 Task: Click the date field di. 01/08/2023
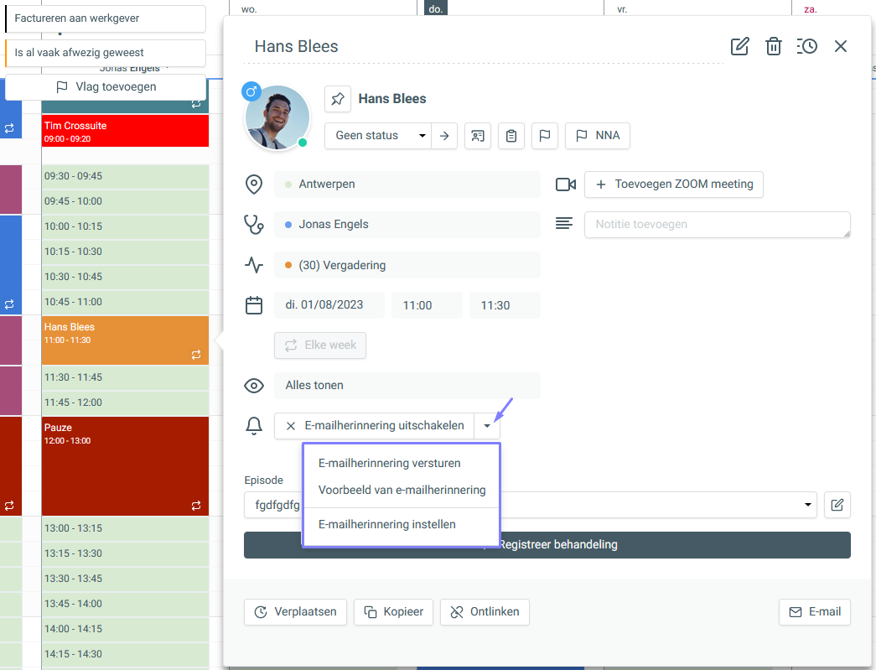tap(329, 305)
